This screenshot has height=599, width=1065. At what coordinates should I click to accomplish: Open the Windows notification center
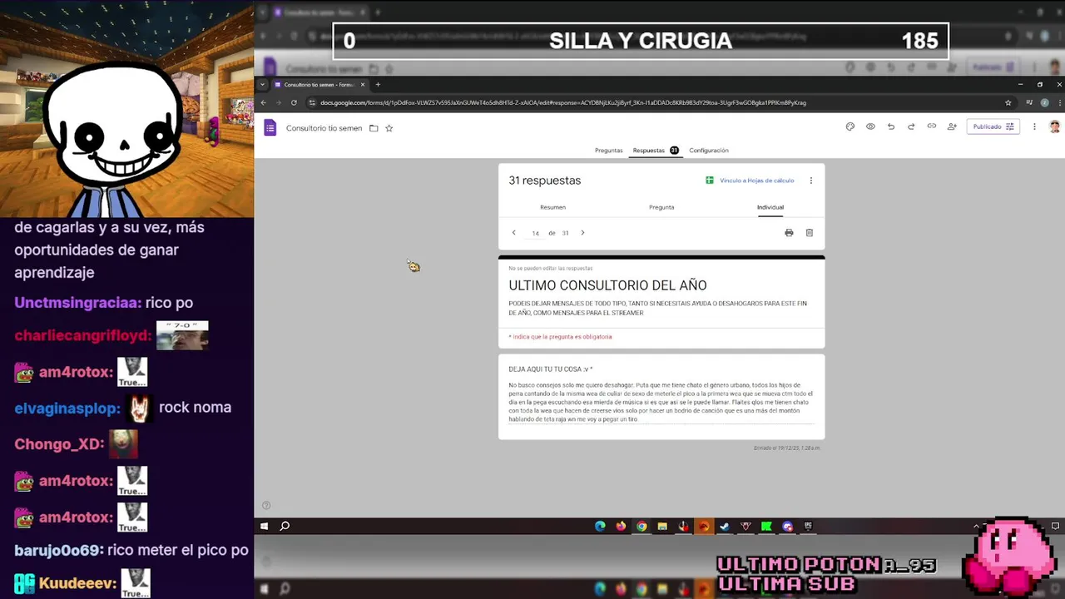(x=1055, y=526)
